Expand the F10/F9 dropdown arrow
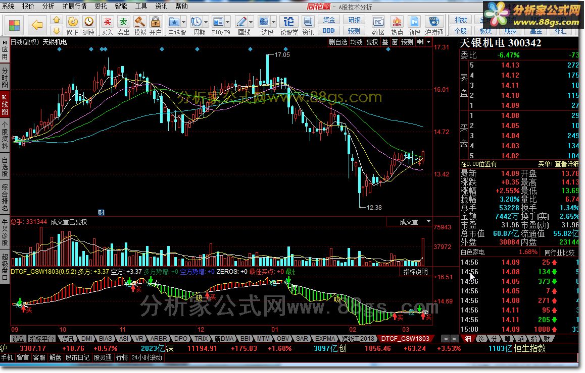 click(x=227, y=22)
